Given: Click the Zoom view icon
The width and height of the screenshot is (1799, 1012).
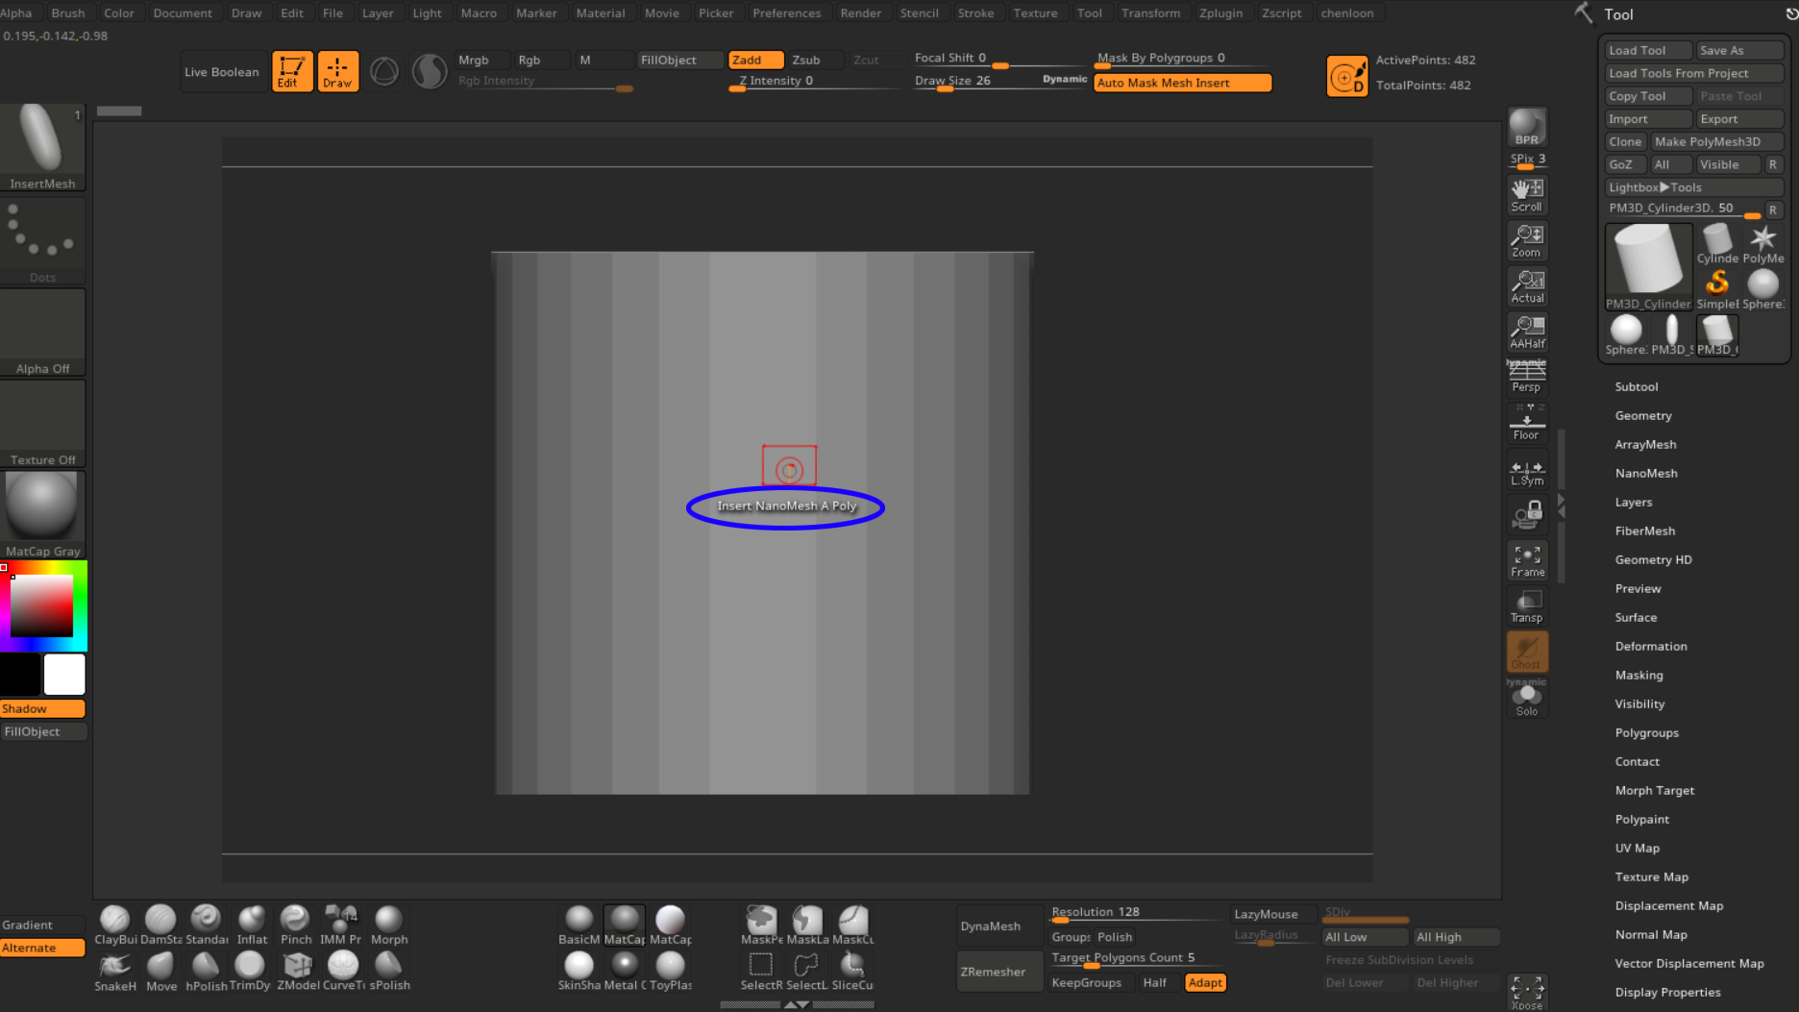Looking at the screenshot, I should coord(1526,241).
